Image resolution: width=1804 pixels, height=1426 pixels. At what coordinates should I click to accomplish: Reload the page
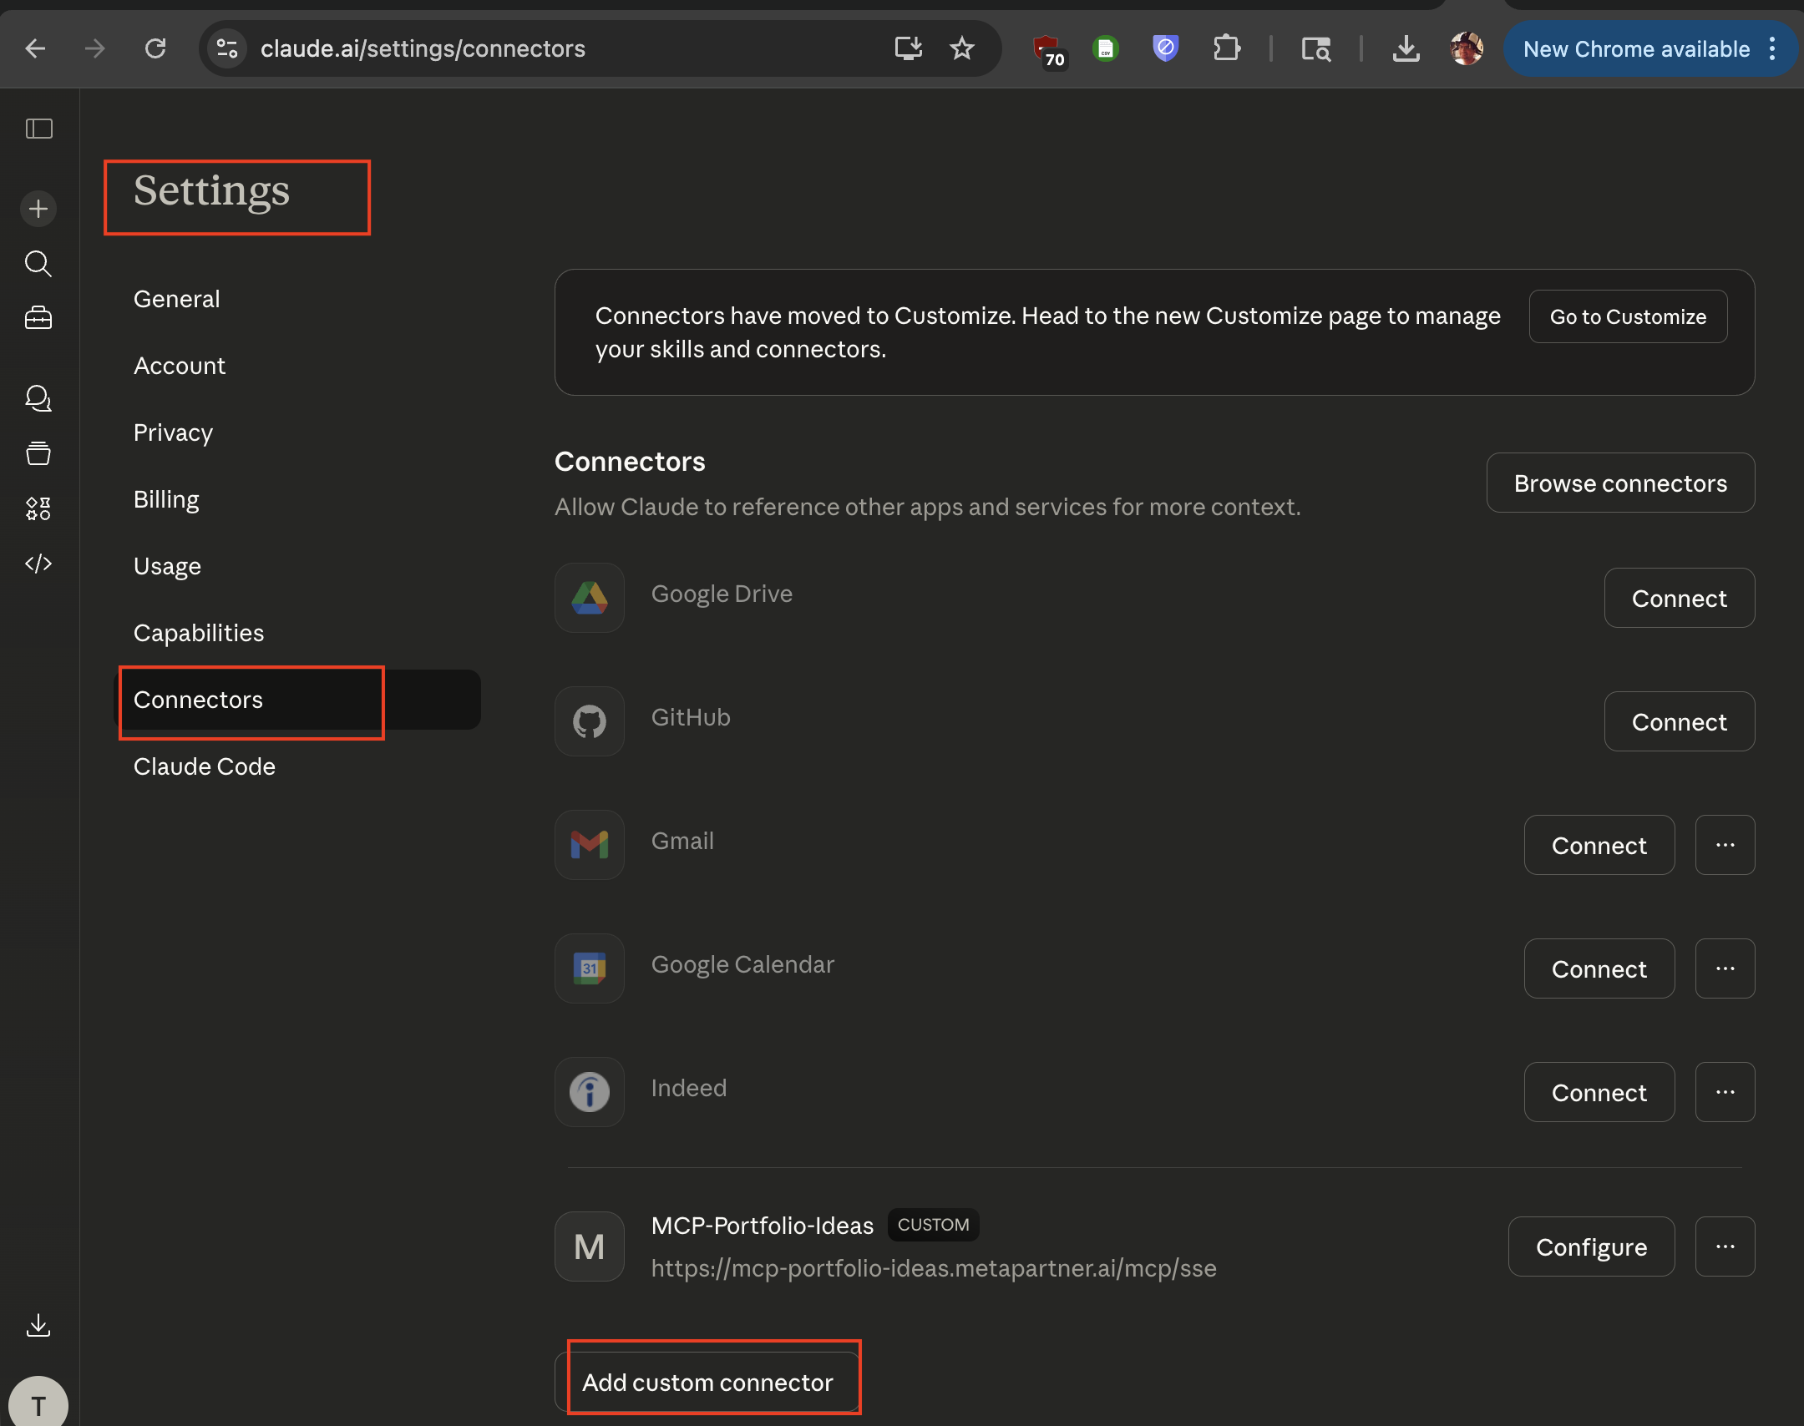point(155,48)
